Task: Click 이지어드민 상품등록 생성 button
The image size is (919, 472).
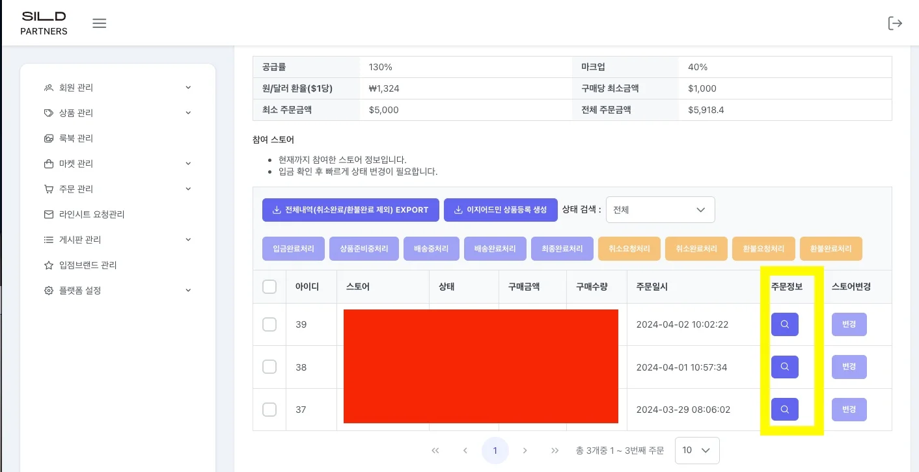Action: pos(501,210)
